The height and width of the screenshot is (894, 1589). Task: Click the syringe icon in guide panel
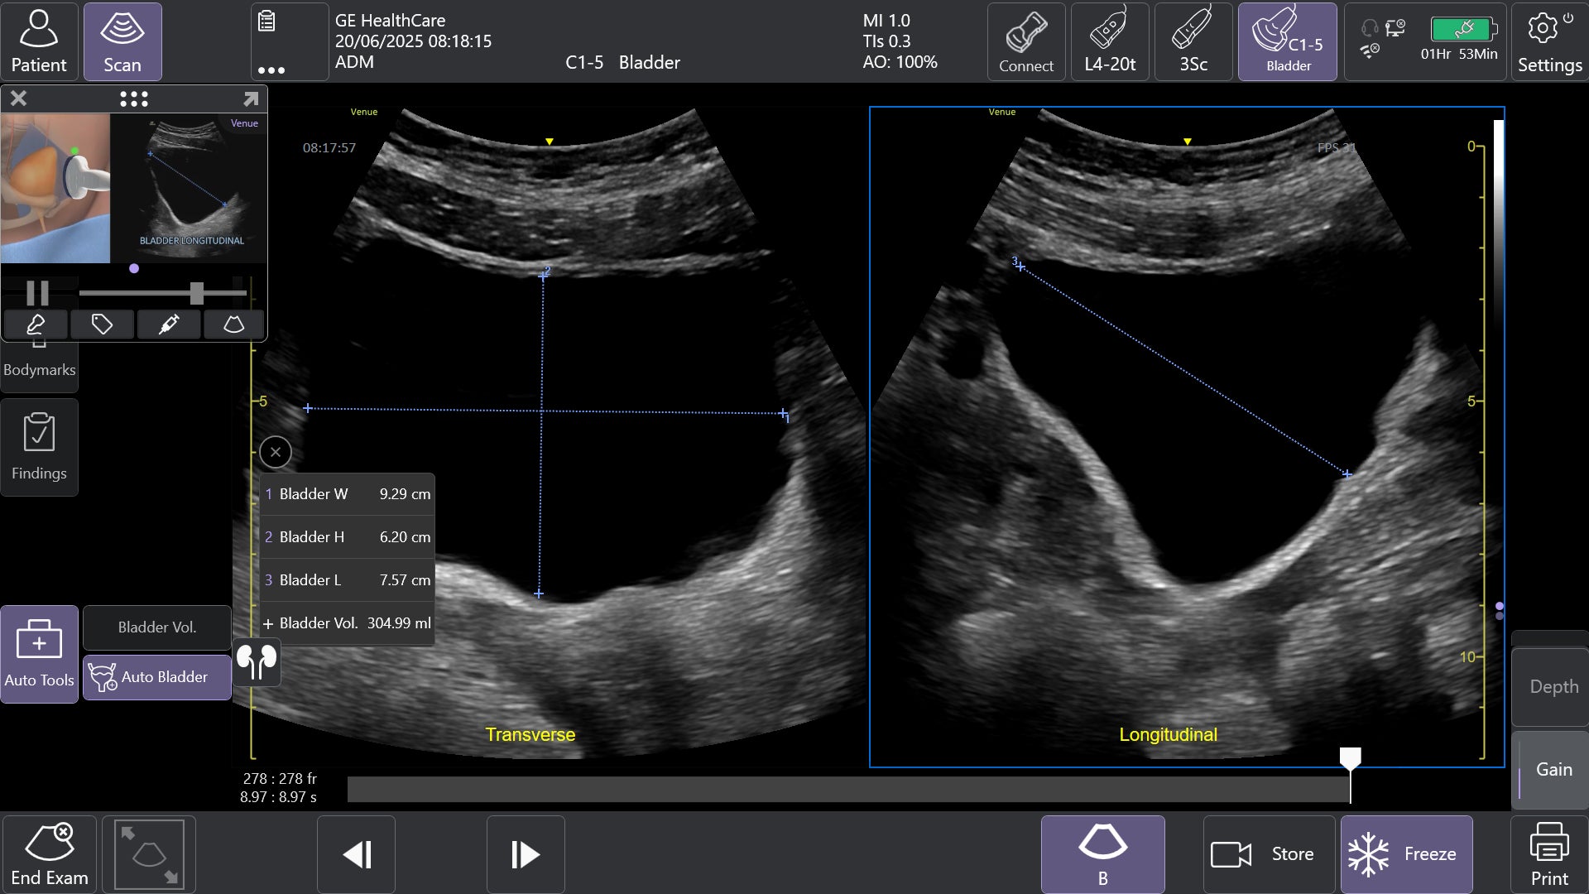coord(168,324)
